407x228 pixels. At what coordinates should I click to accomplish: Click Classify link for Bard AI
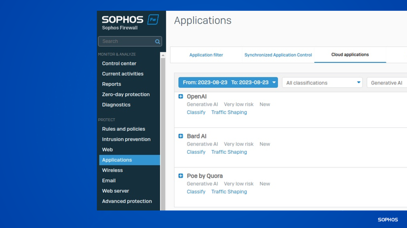[196, 152]
